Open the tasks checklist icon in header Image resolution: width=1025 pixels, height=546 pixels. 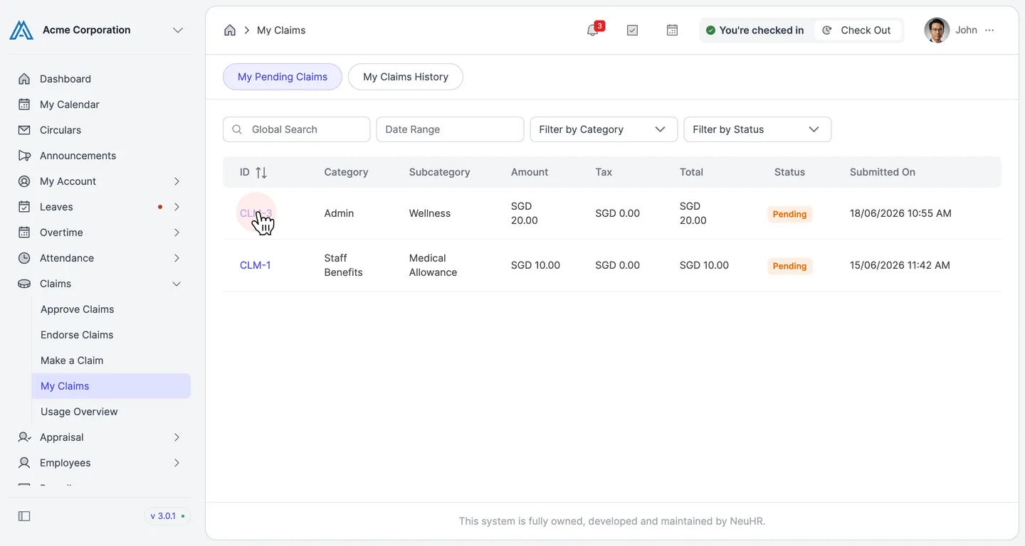(632, 30)
